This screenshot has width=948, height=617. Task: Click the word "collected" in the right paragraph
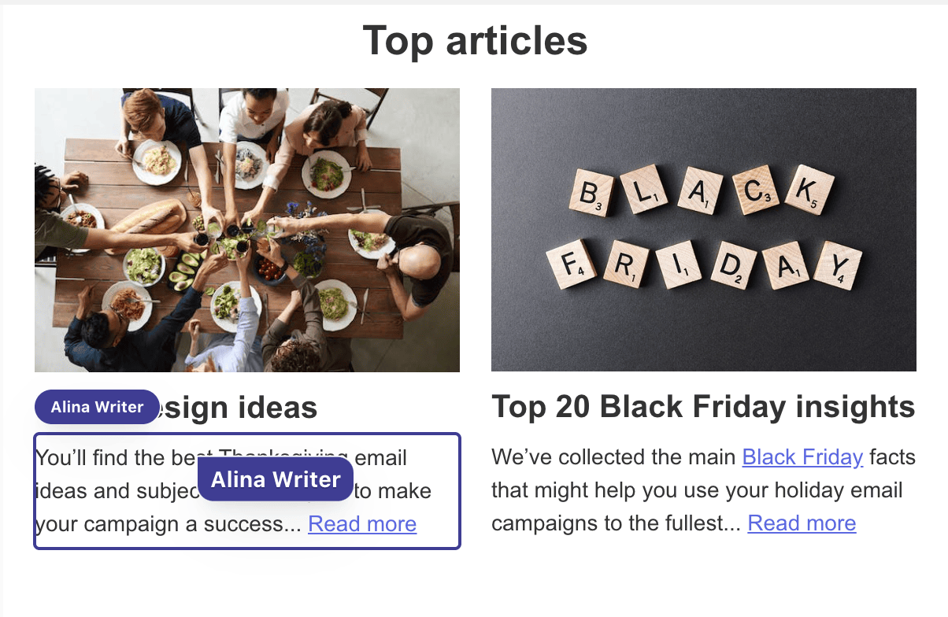[613, 457]
